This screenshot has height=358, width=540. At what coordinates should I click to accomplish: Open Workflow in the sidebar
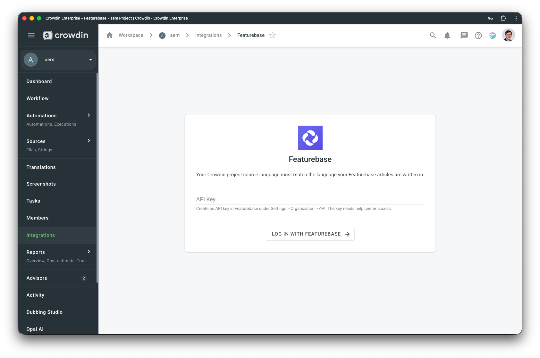(57, 98)
